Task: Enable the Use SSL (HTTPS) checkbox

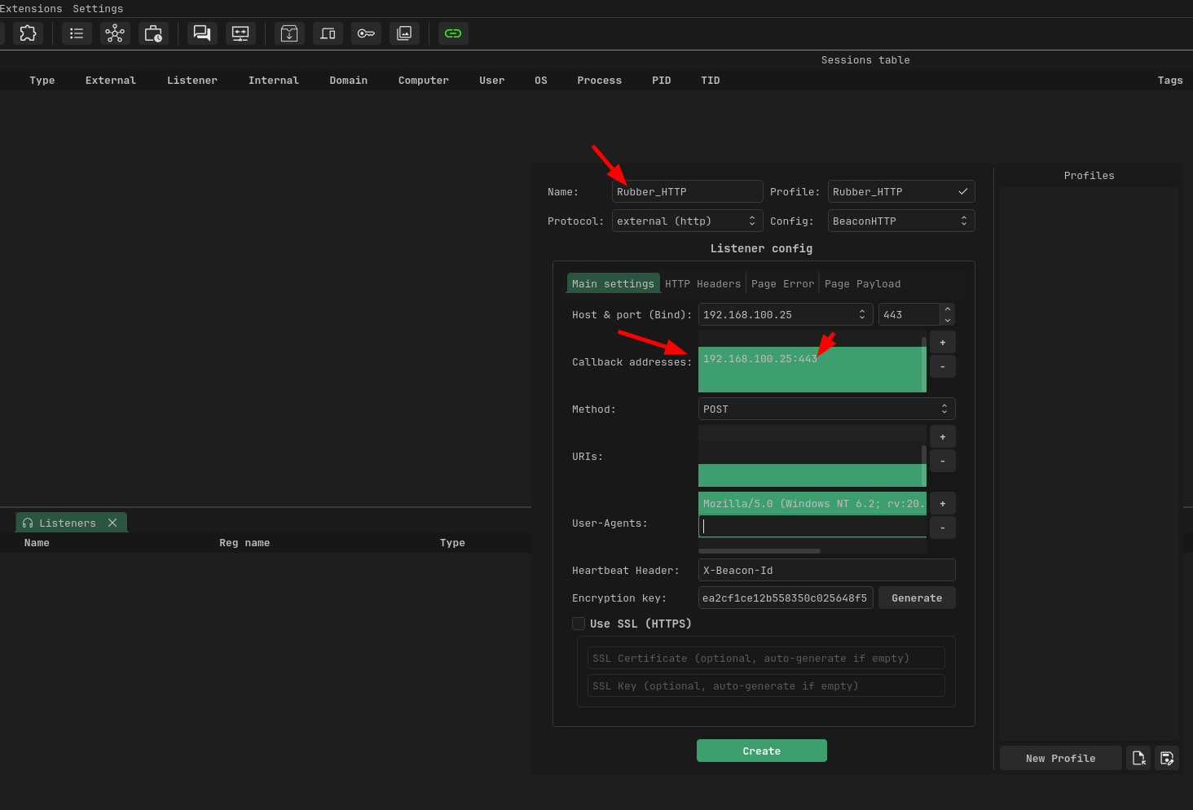Action: coord(579,624)
